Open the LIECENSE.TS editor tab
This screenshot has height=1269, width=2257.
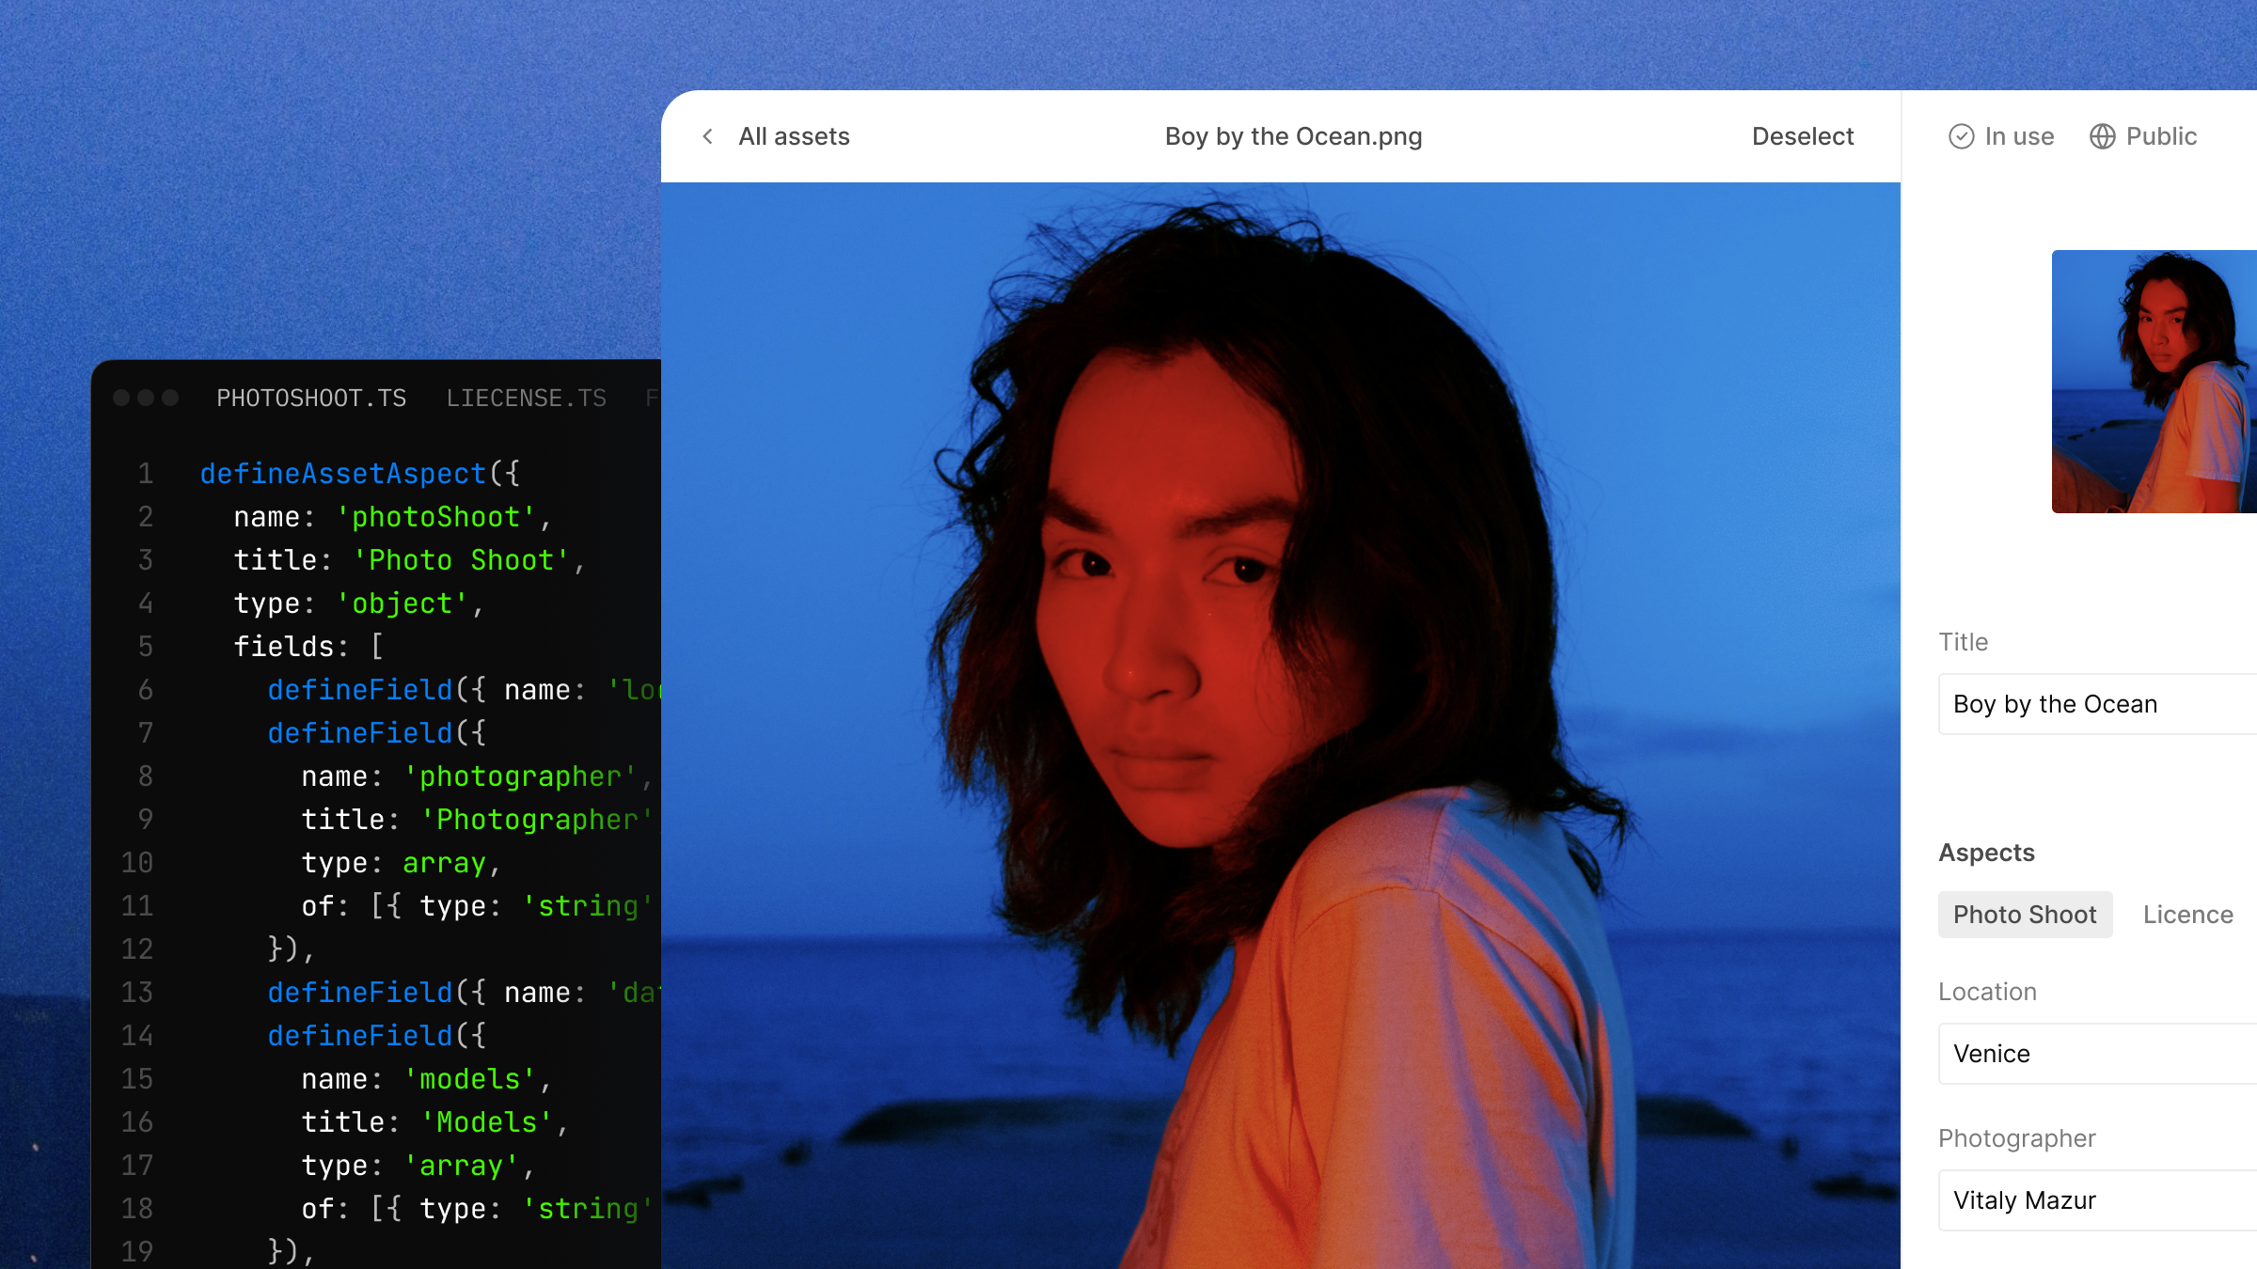tap(527, 399)
